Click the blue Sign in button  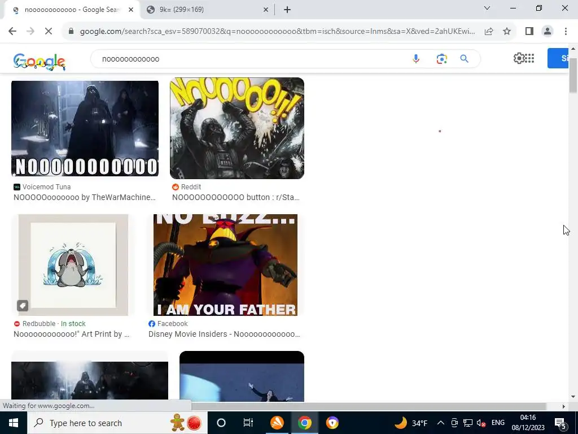point(558,58)
